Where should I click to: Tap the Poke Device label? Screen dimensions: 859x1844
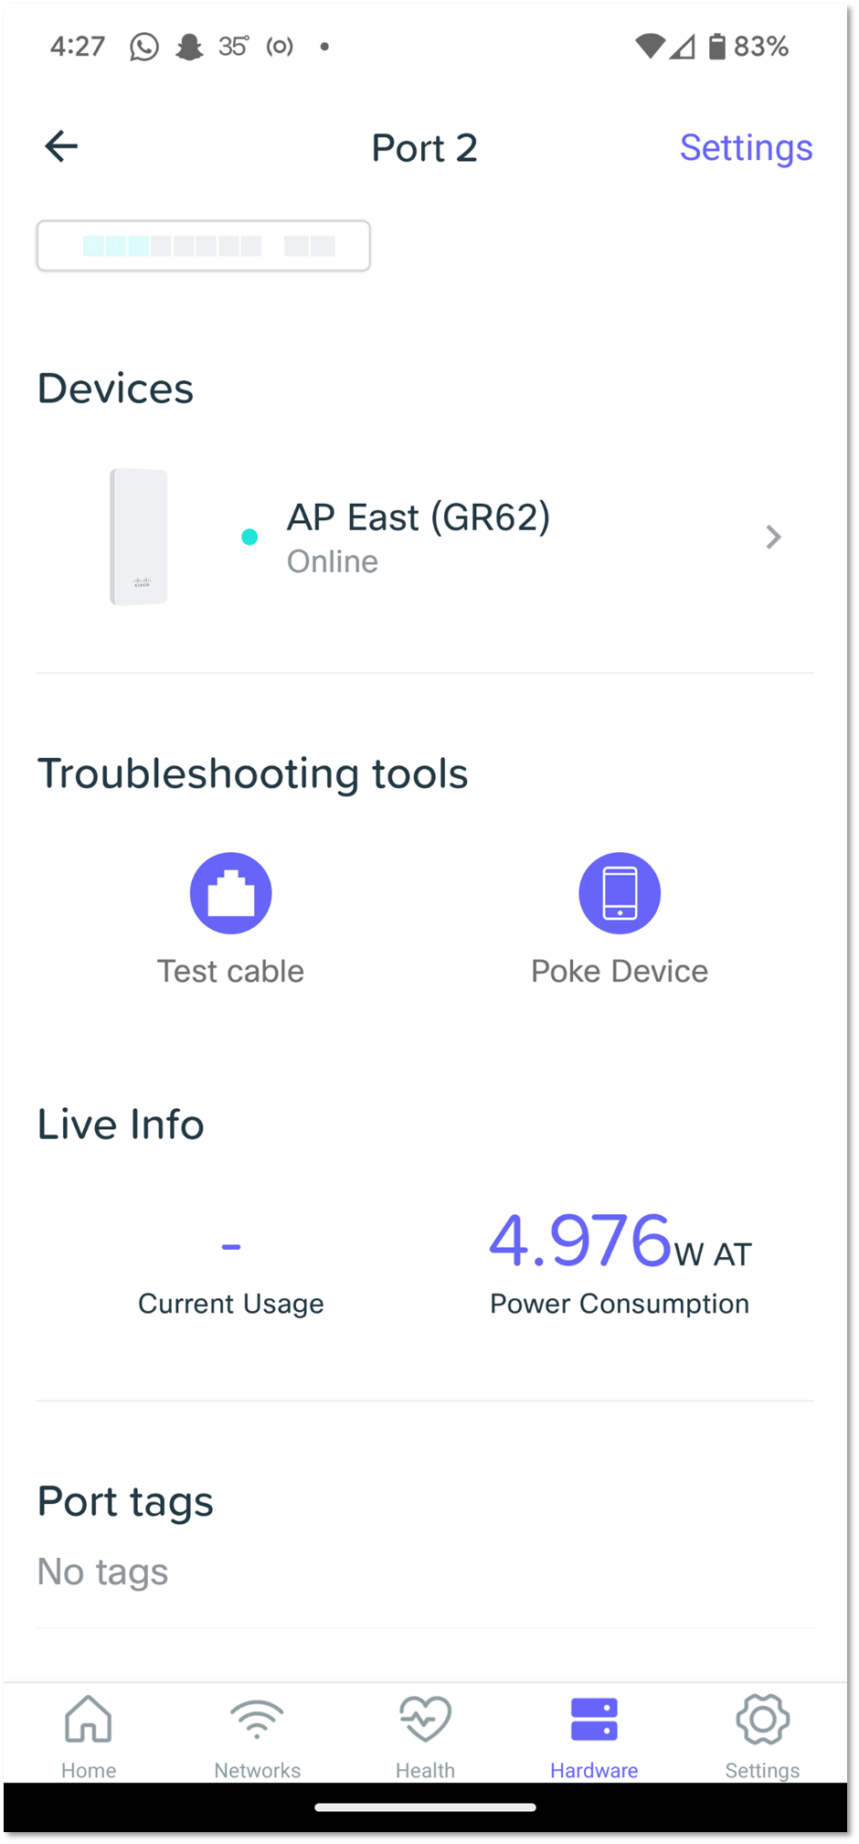pyautogui.click(x=620, y=971)
